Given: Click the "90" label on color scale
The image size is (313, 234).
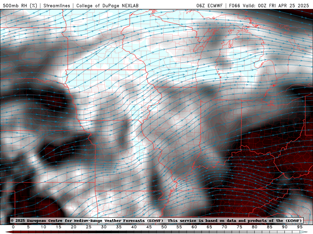Looking at the screenshot, I should click(285, 227).
